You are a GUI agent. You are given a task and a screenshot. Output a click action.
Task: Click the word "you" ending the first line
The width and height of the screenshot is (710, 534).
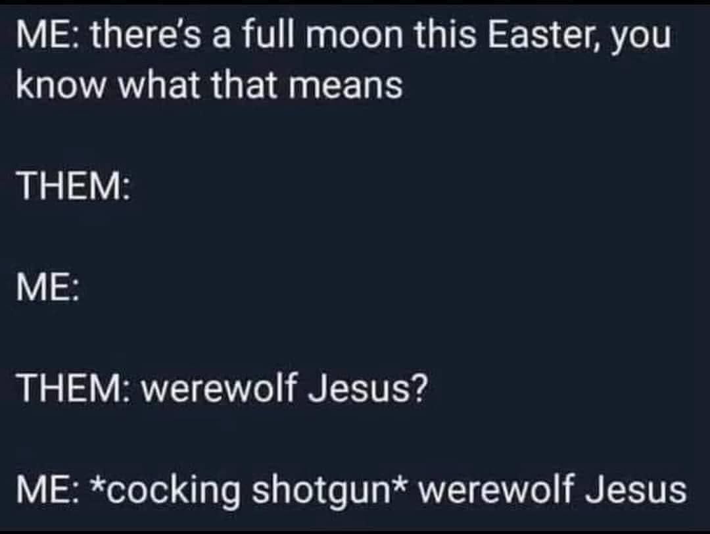[641, 40]
